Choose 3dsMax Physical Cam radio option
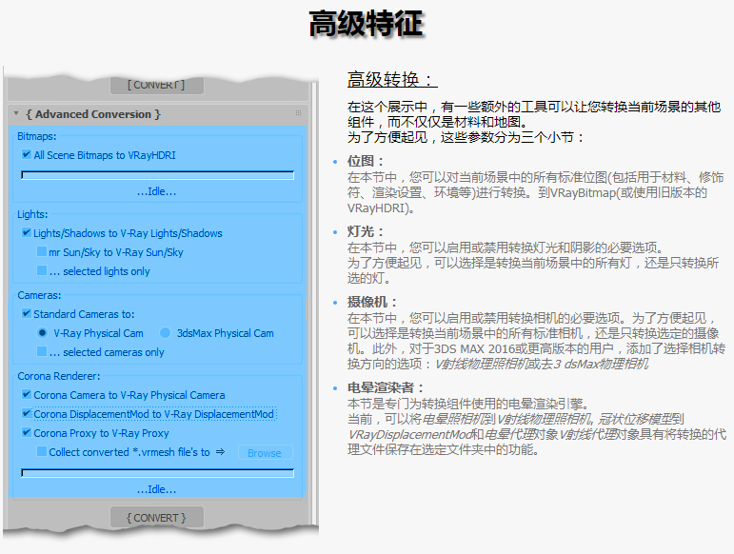The image size is (734, 554). click(166, 333)
